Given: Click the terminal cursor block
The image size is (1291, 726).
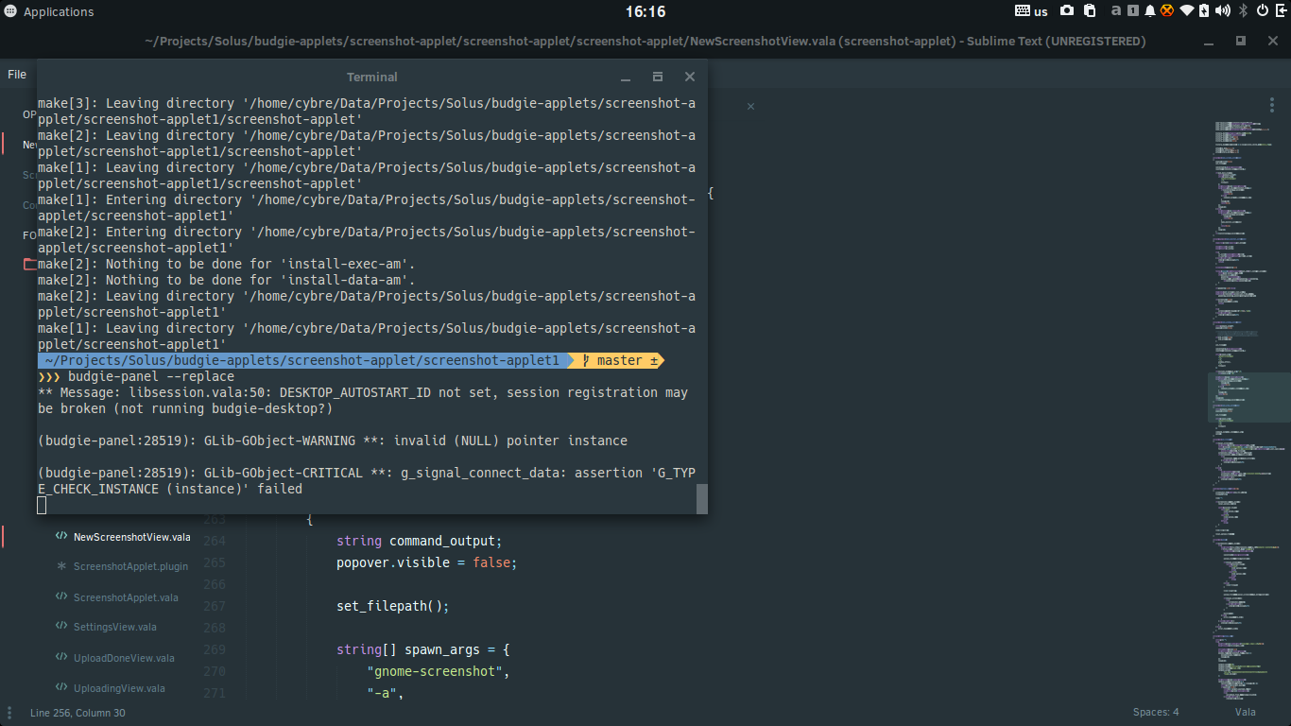Looking at the screenshot, I should (42, 505).
